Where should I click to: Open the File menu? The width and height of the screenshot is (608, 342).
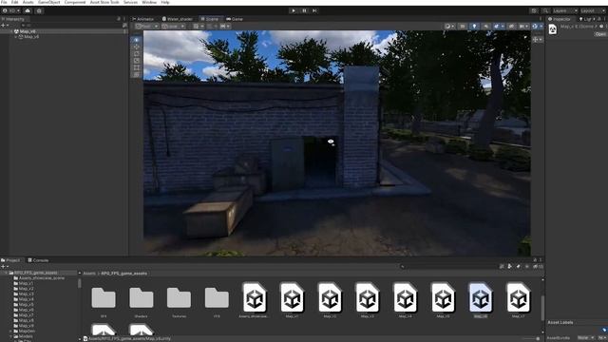pyautogui.click(x=4, y=2)
